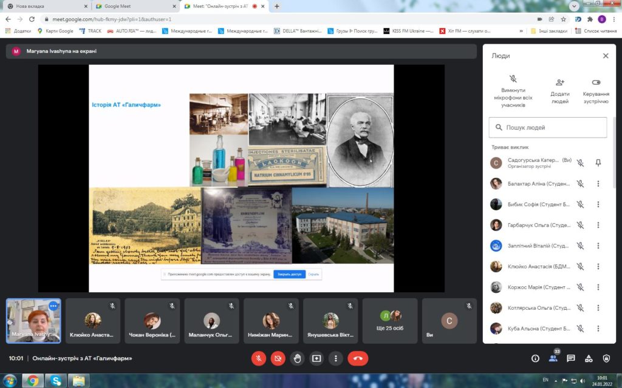
Task: Open options menu for Коржос Марія
Action: pyautogui.click(x=598, y=287)
